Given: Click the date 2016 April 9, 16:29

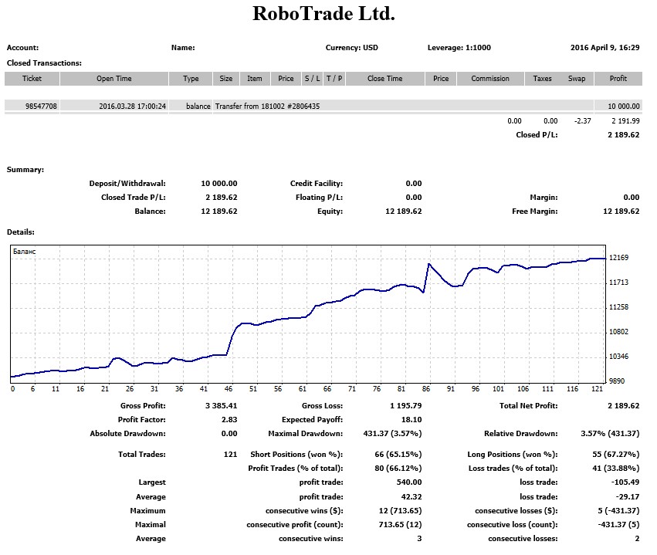Looking at the screenshot, I should pyautogui.click(x=605, y=48).
